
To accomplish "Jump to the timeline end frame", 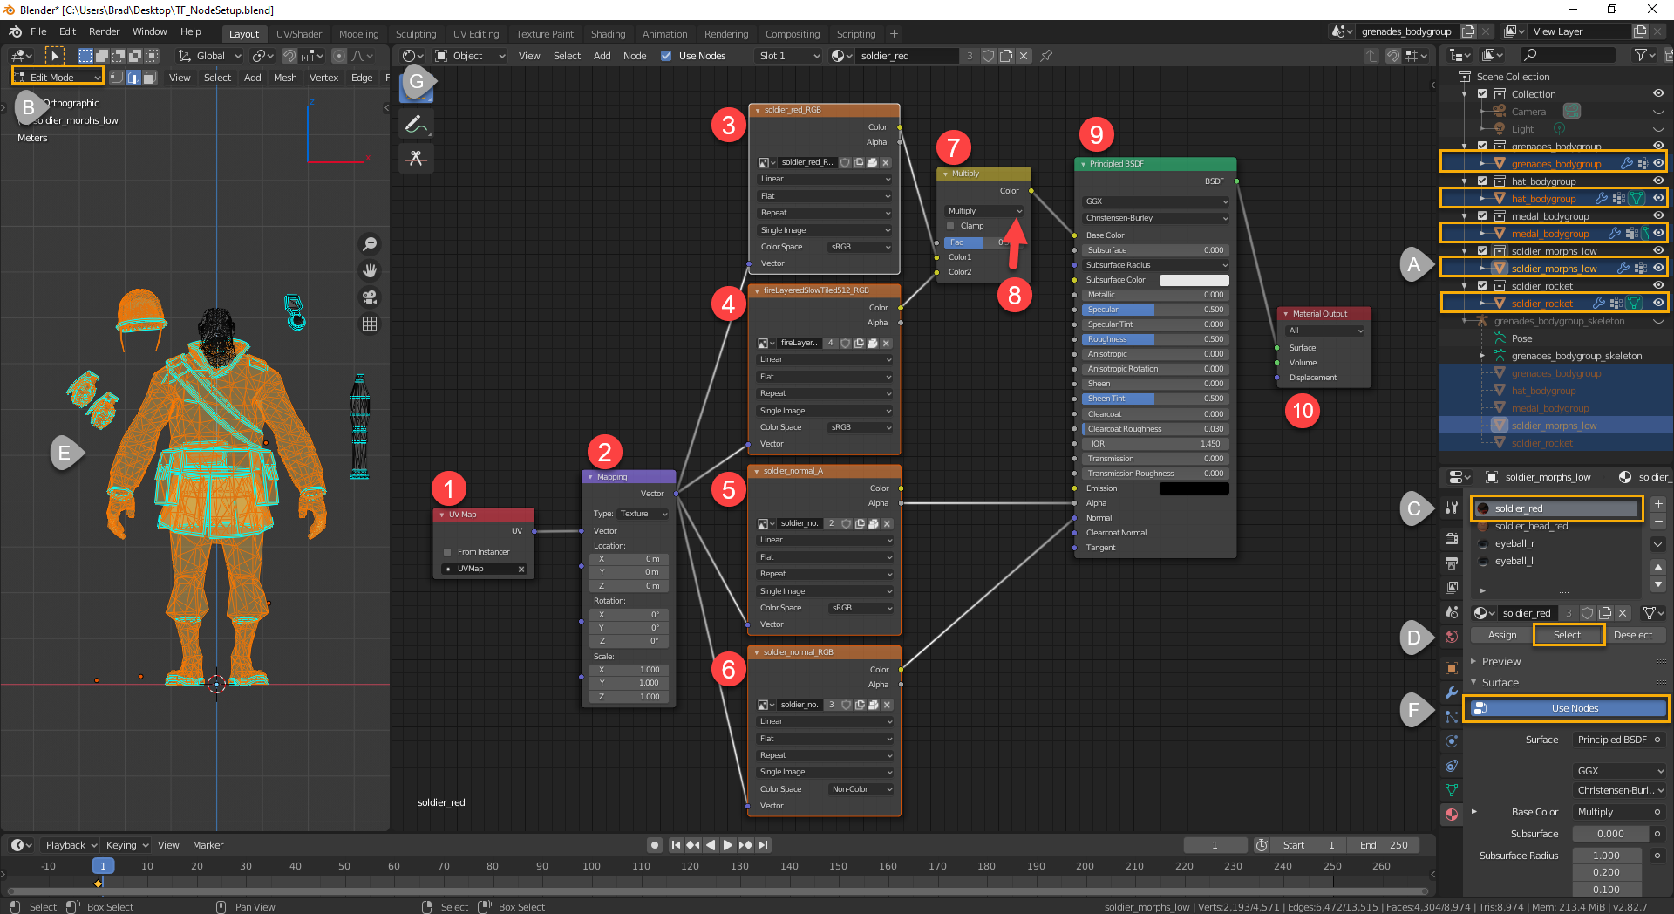I will coord(764,845).
